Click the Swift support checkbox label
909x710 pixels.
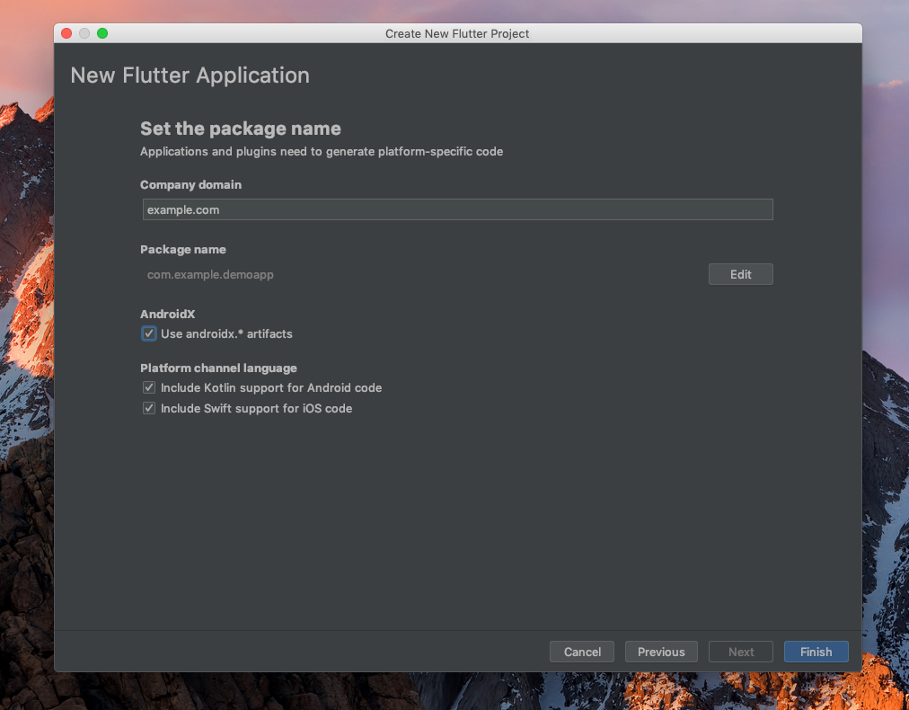(256, 408)
